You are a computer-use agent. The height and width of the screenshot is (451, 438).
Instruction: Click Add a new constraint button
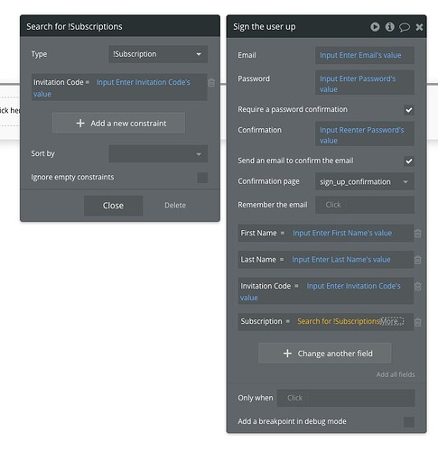pos(118,123)
